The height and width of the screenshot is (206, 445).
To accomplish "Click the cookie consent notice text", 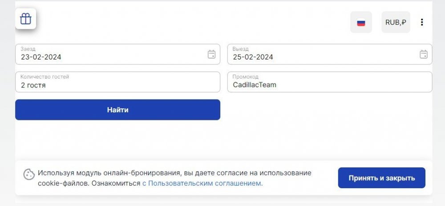I will click(174, 173).
